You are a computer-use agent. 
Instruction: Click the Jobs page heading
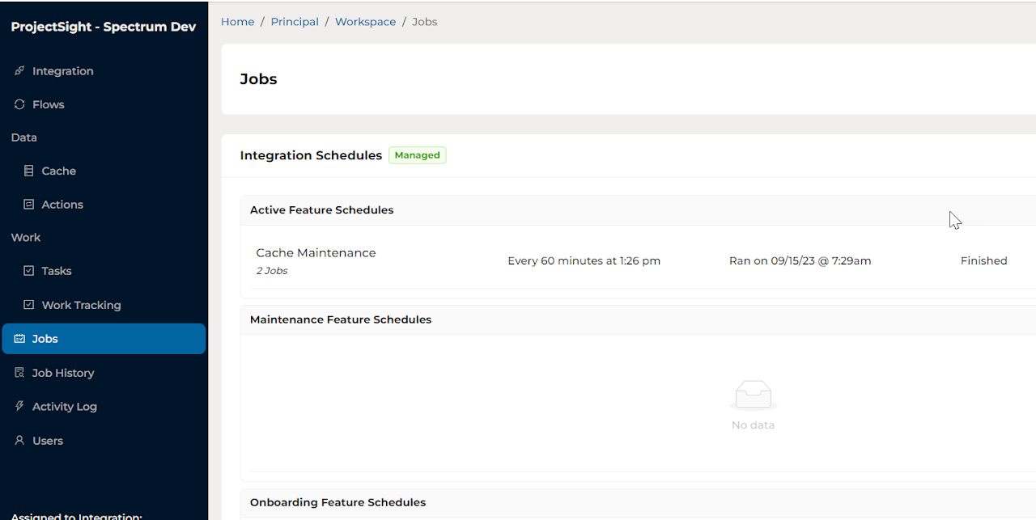(x=259, y=79)
